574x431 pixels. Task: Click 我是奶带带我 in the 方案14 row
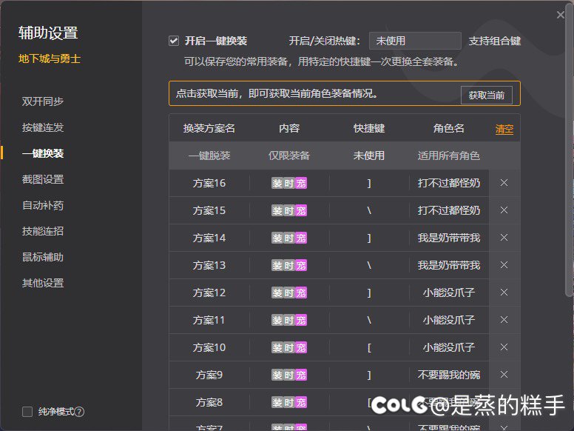tap(449, 238)
